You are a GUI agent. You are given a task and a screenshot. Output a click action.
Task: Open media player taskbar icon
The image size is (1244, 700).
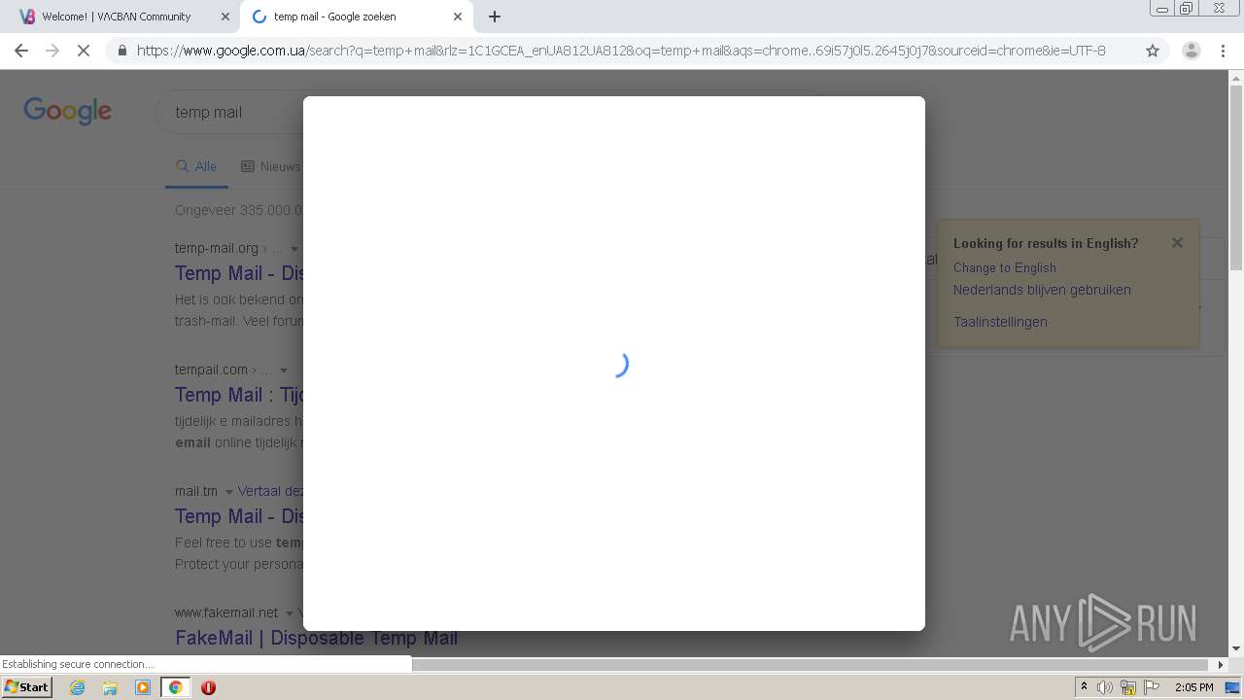[143, 687]
